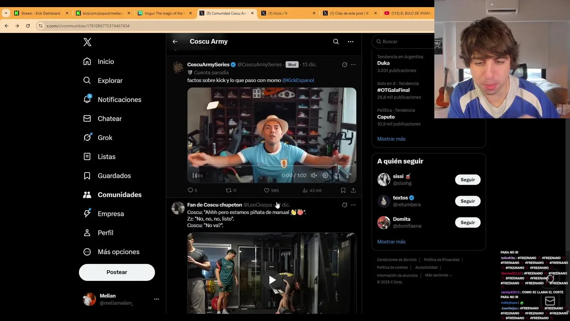
Task: Click the @KickEspanol mention link
Action: coord(298,80)
